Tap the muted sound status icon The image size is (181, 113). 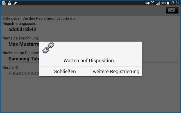147,3
